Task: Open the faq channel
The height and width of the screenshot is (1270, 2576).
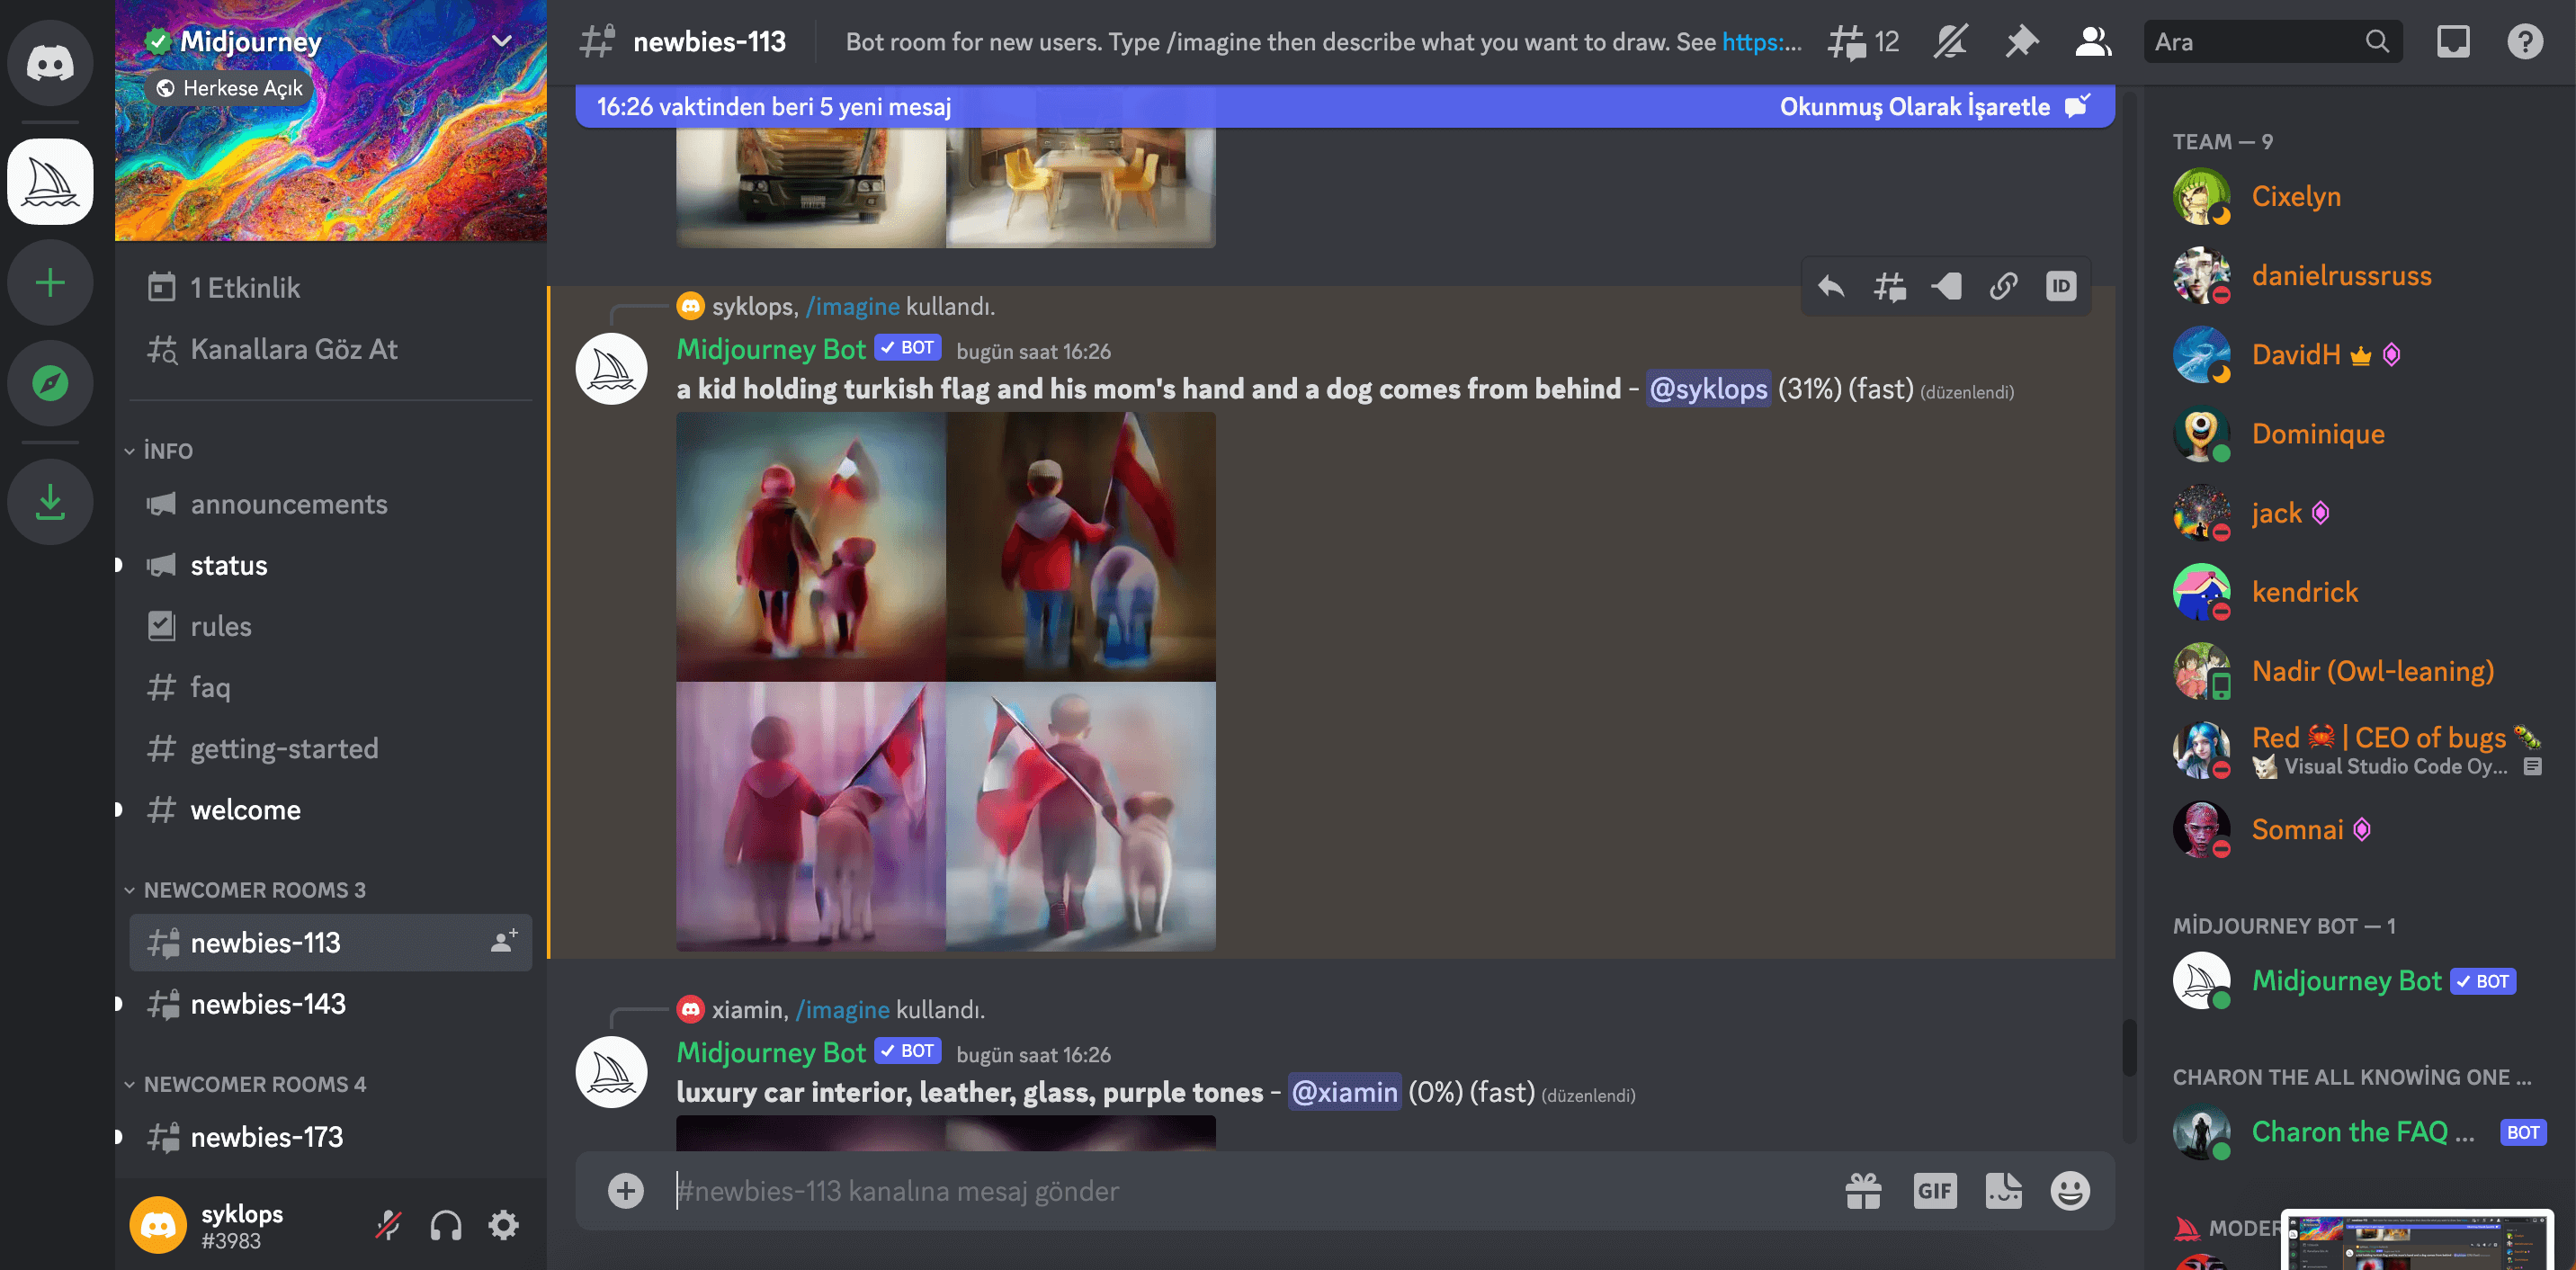Action: click(x=330, y=687)
